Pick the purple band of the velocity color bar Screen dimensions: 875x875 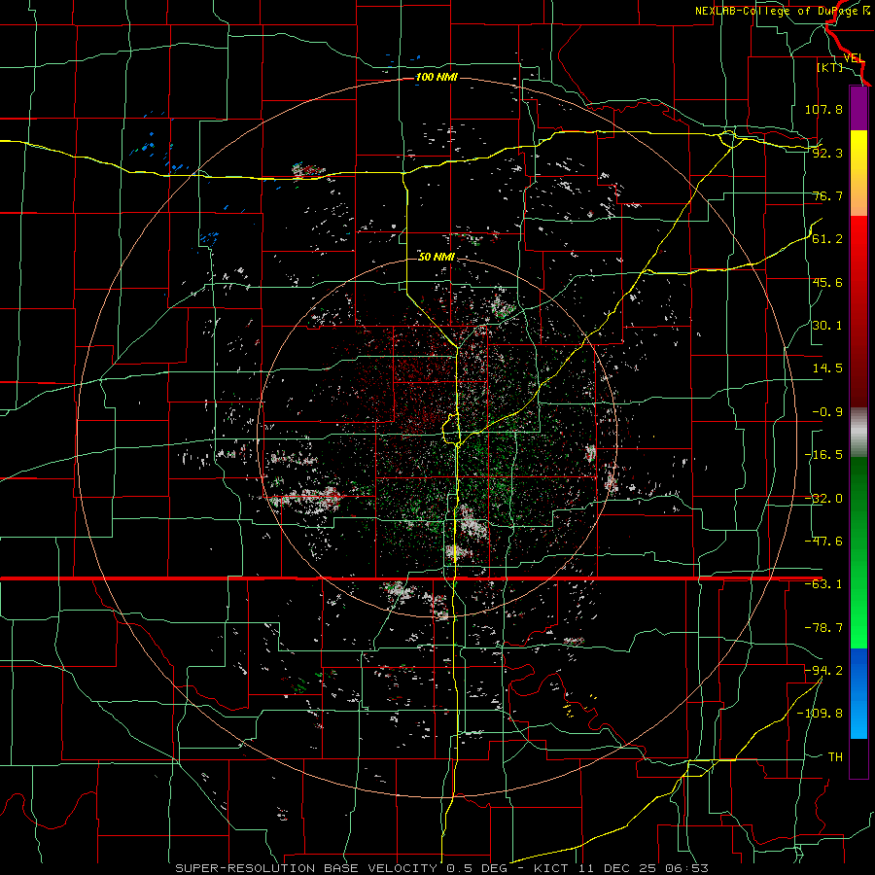pyautogui.click(x=858, y=108)
